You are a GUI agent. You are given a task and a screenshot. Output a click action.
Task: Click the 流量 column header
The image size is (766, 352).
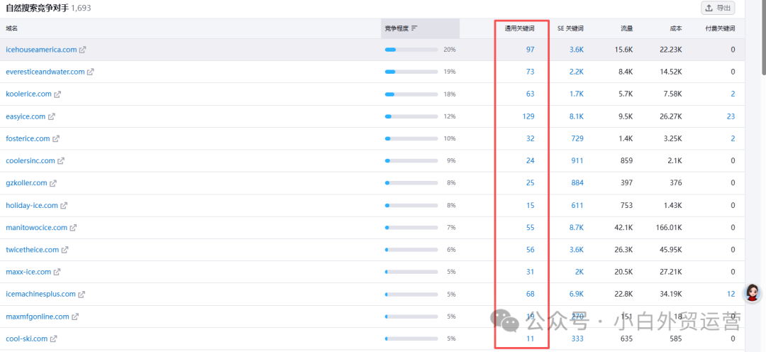tap(627, 28)
